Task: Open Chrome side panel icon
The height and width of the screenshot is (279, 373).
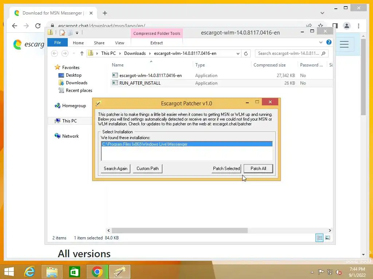Action: [335, 26]
